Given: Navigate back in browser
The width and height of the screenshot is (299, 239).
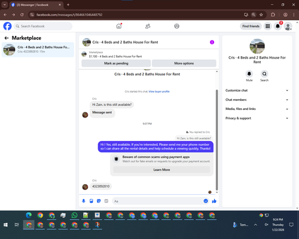Looking at the screenshot, I should click(5, 15).
